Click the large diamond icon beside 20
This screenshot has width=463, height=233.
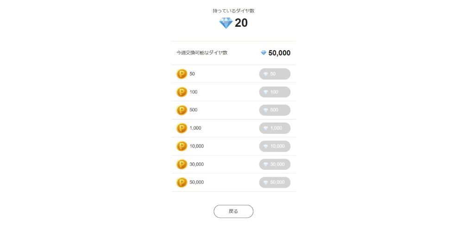[226, 23]
